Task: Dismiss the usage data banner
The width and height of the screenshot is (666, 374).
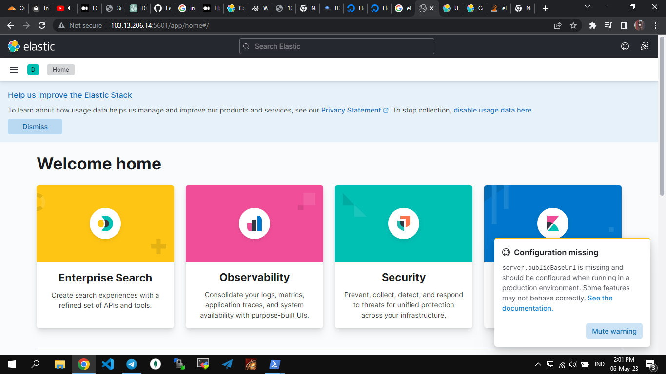Action: point(35,127)
